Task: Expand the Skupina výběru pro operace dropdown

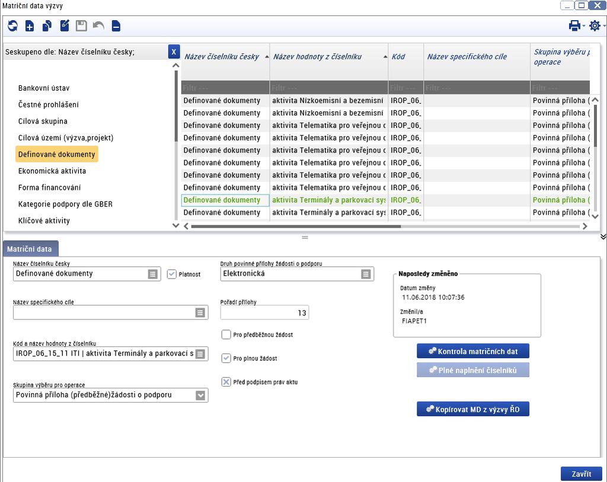Action: (200, 395)
